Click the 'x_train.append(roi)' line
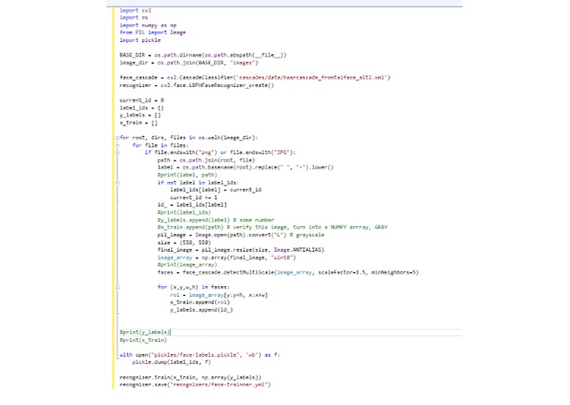 [x=200, y=303]
